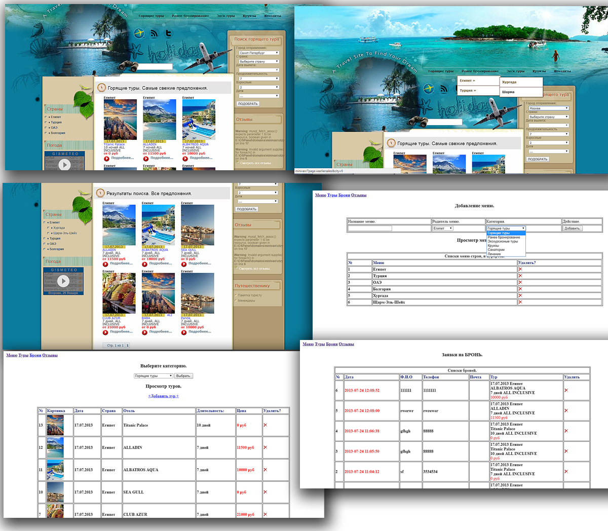Play Gismeteo weather widget on search results page
The height and width of the screenshot is (531, 608).
[x=63, y=281]
